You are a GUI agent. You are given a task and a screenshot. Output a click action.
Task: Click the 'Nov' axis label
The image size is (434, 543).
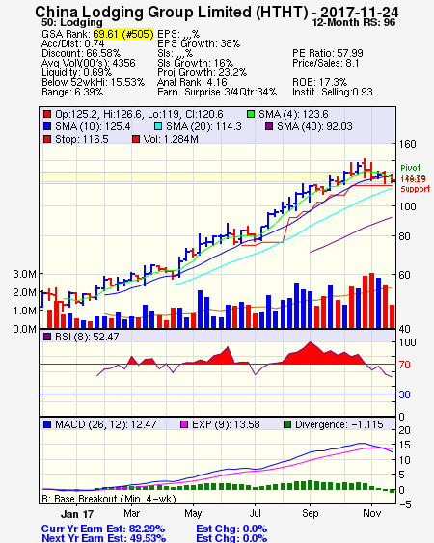click(x=371, y=513)
